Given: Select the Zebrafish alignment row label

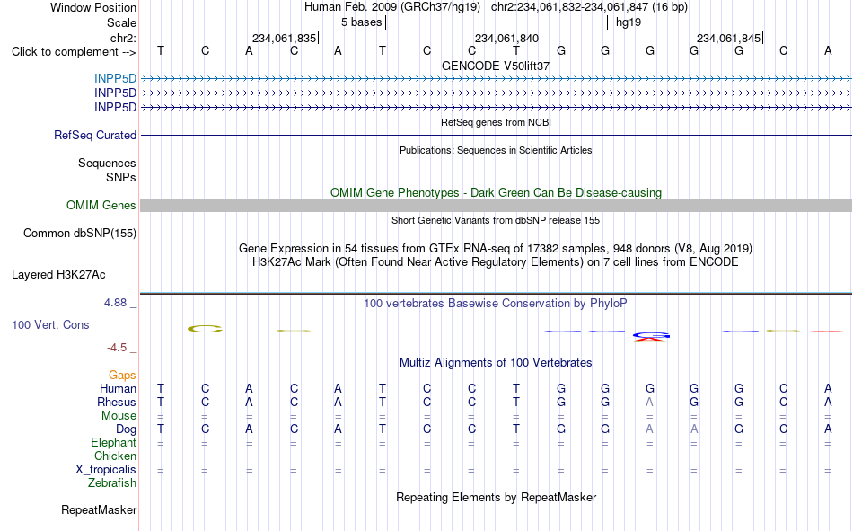Looking at the screenshot, I should coord(112,483).
